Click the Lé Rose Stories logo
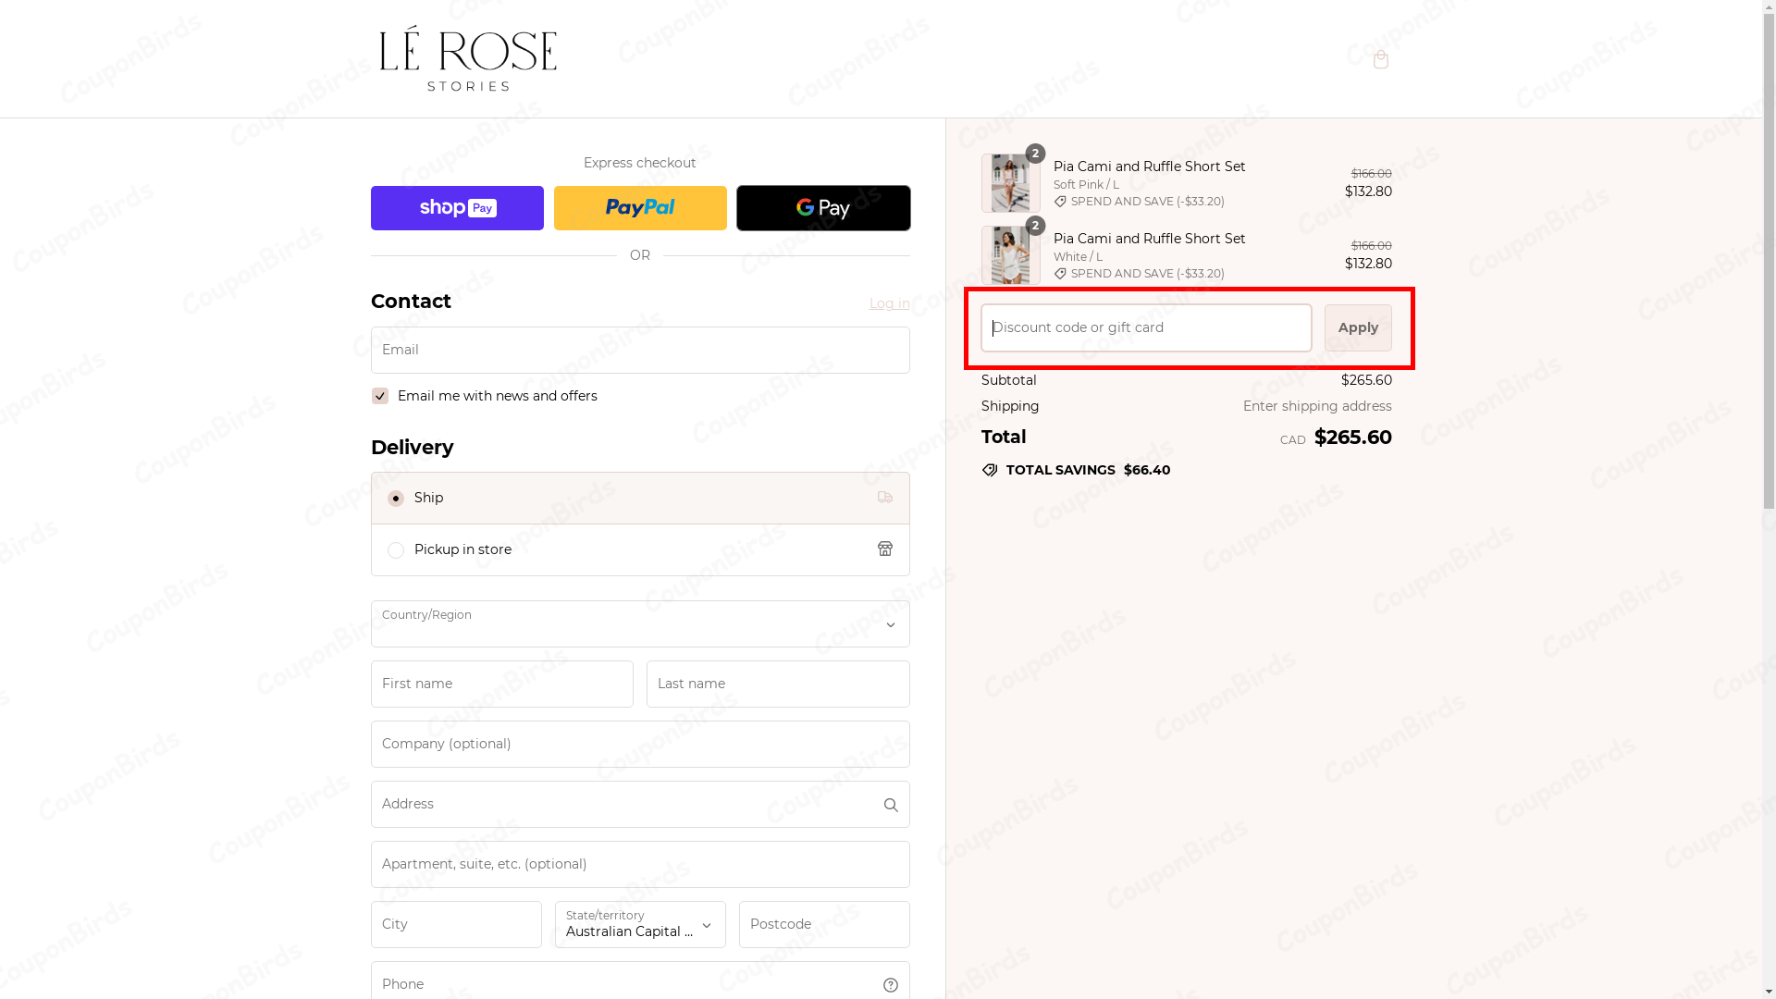Viewport: 1776px width, 999px height. [467, 58]
